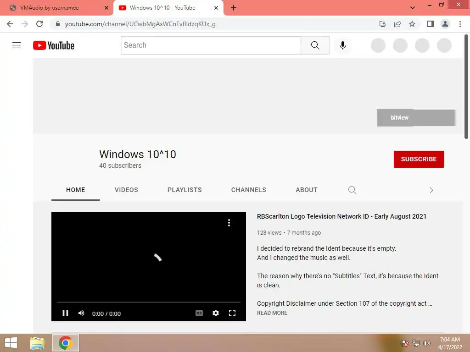Viewport: 470px width, 352px height.
Task: Focus the YouTube Search field
Action: [x=211, y=45]
